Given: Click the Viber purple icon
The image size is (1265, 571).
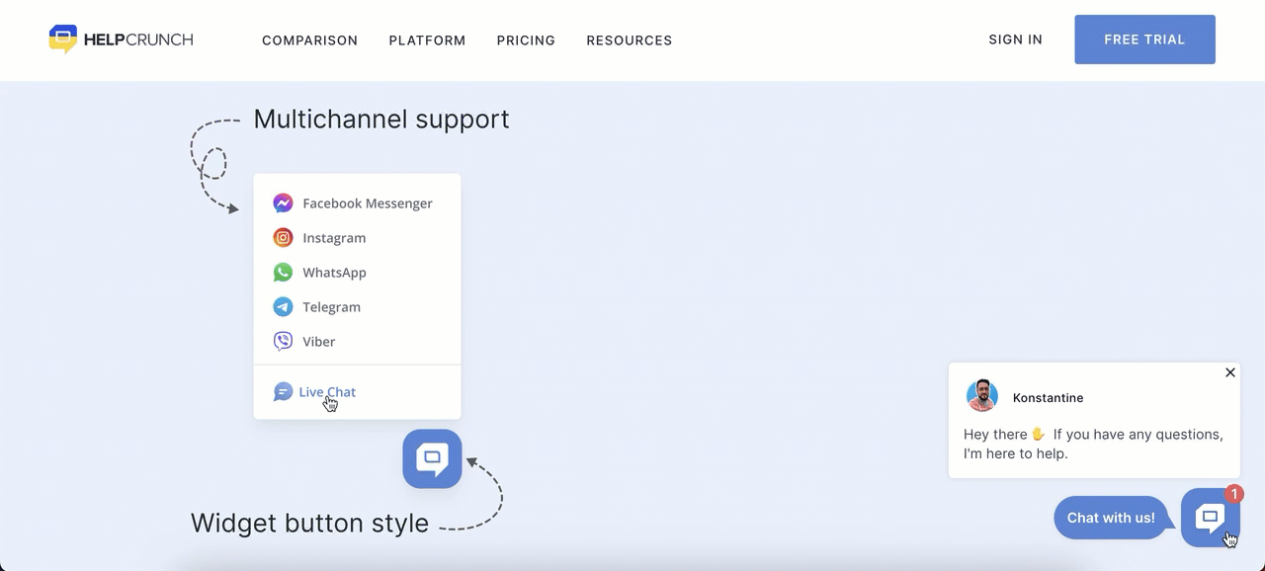Looking at the screenshot, I should 283,342.
